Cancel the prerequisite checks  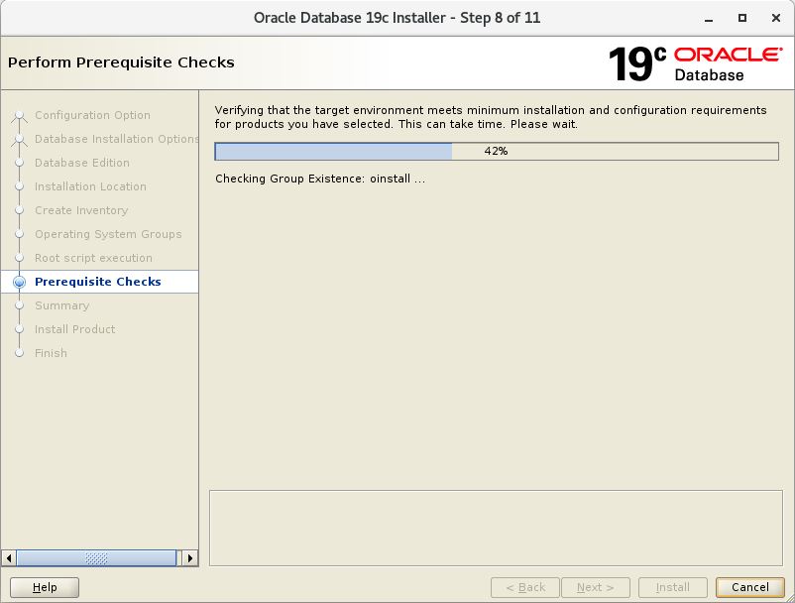pos(749,587)
